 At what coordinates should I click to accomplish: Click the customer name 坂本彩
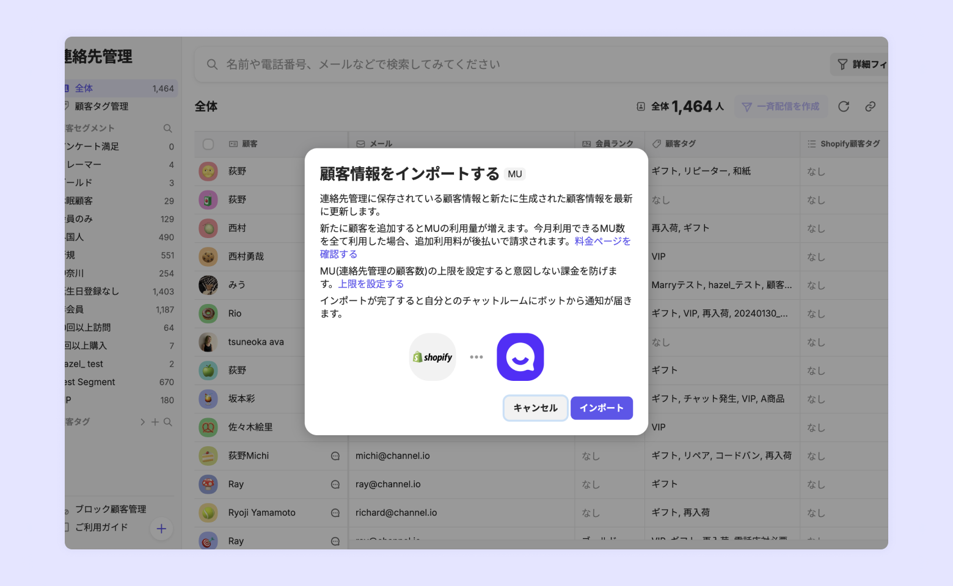tap(242, 399)
